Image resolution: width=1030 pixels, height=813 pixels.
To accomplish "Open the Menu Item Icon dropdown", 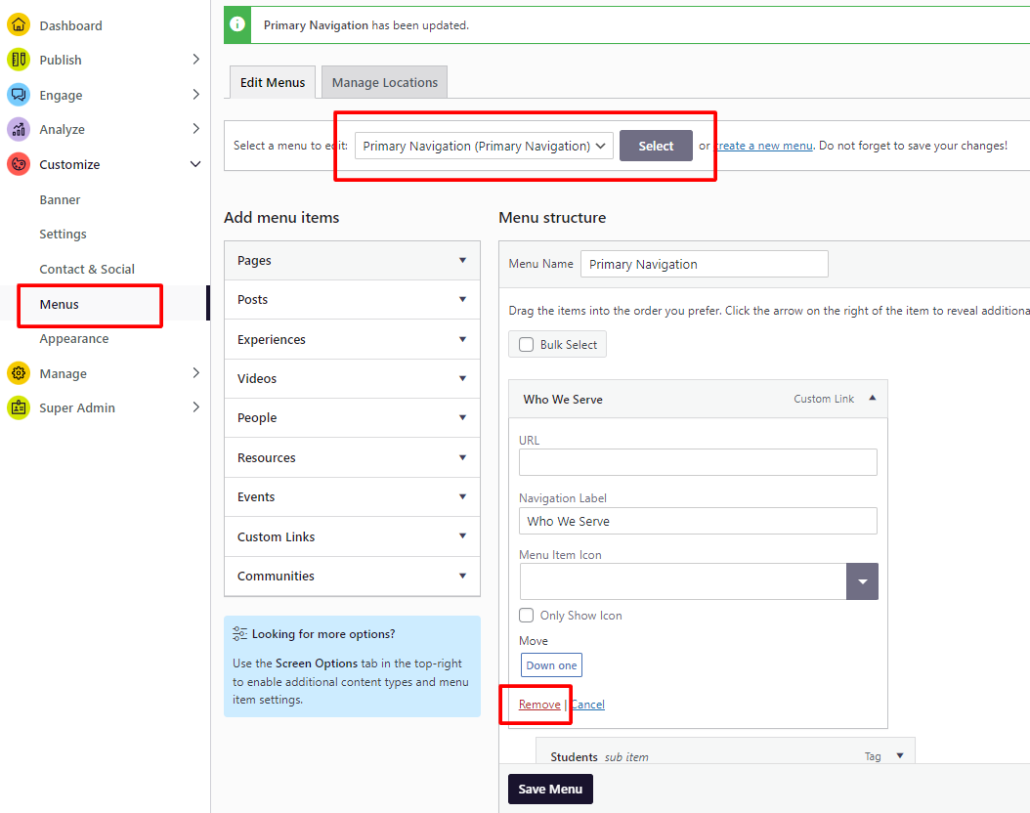I will [862, 581].
